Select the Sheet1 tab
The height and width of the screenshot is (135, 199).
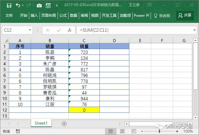coord(41,123)
